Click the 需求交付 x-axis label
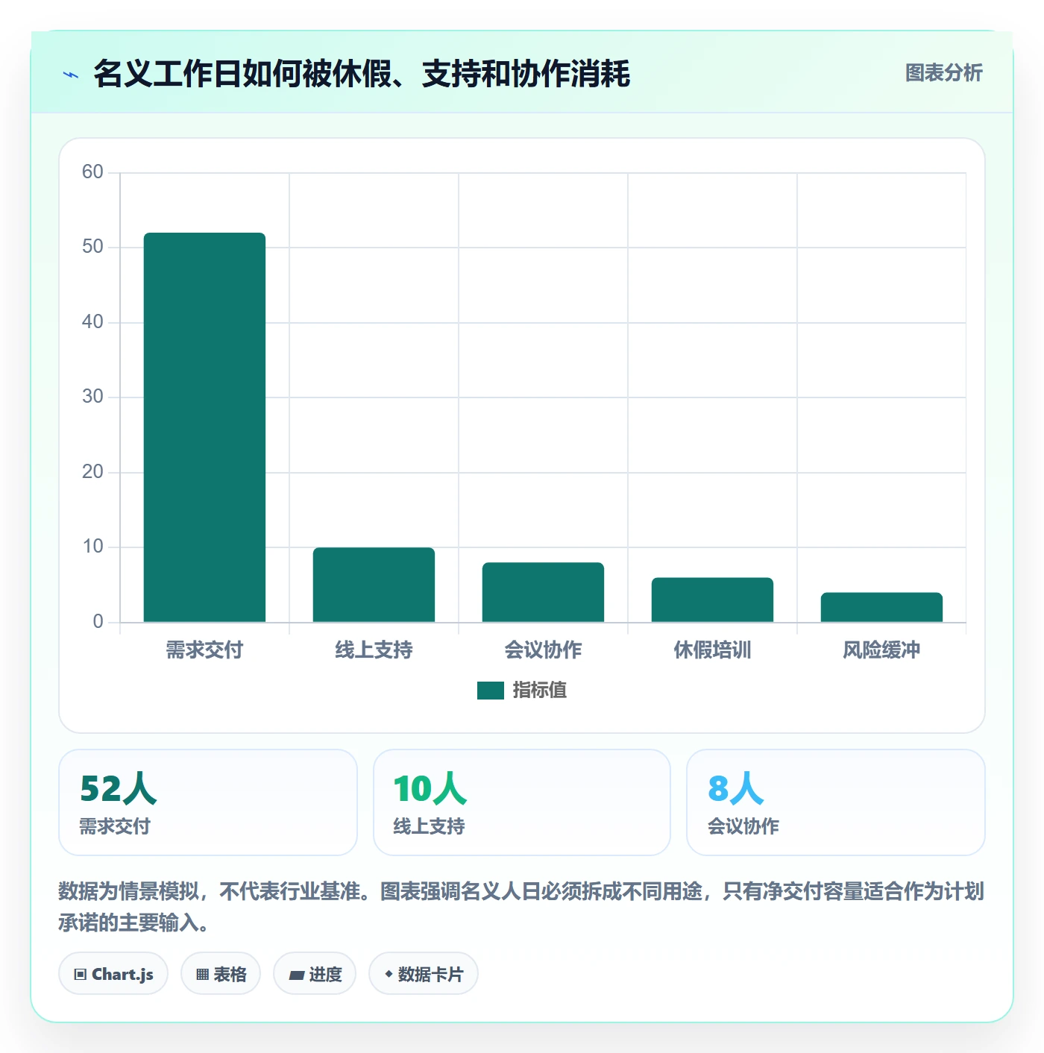 [x=204, y=650]
